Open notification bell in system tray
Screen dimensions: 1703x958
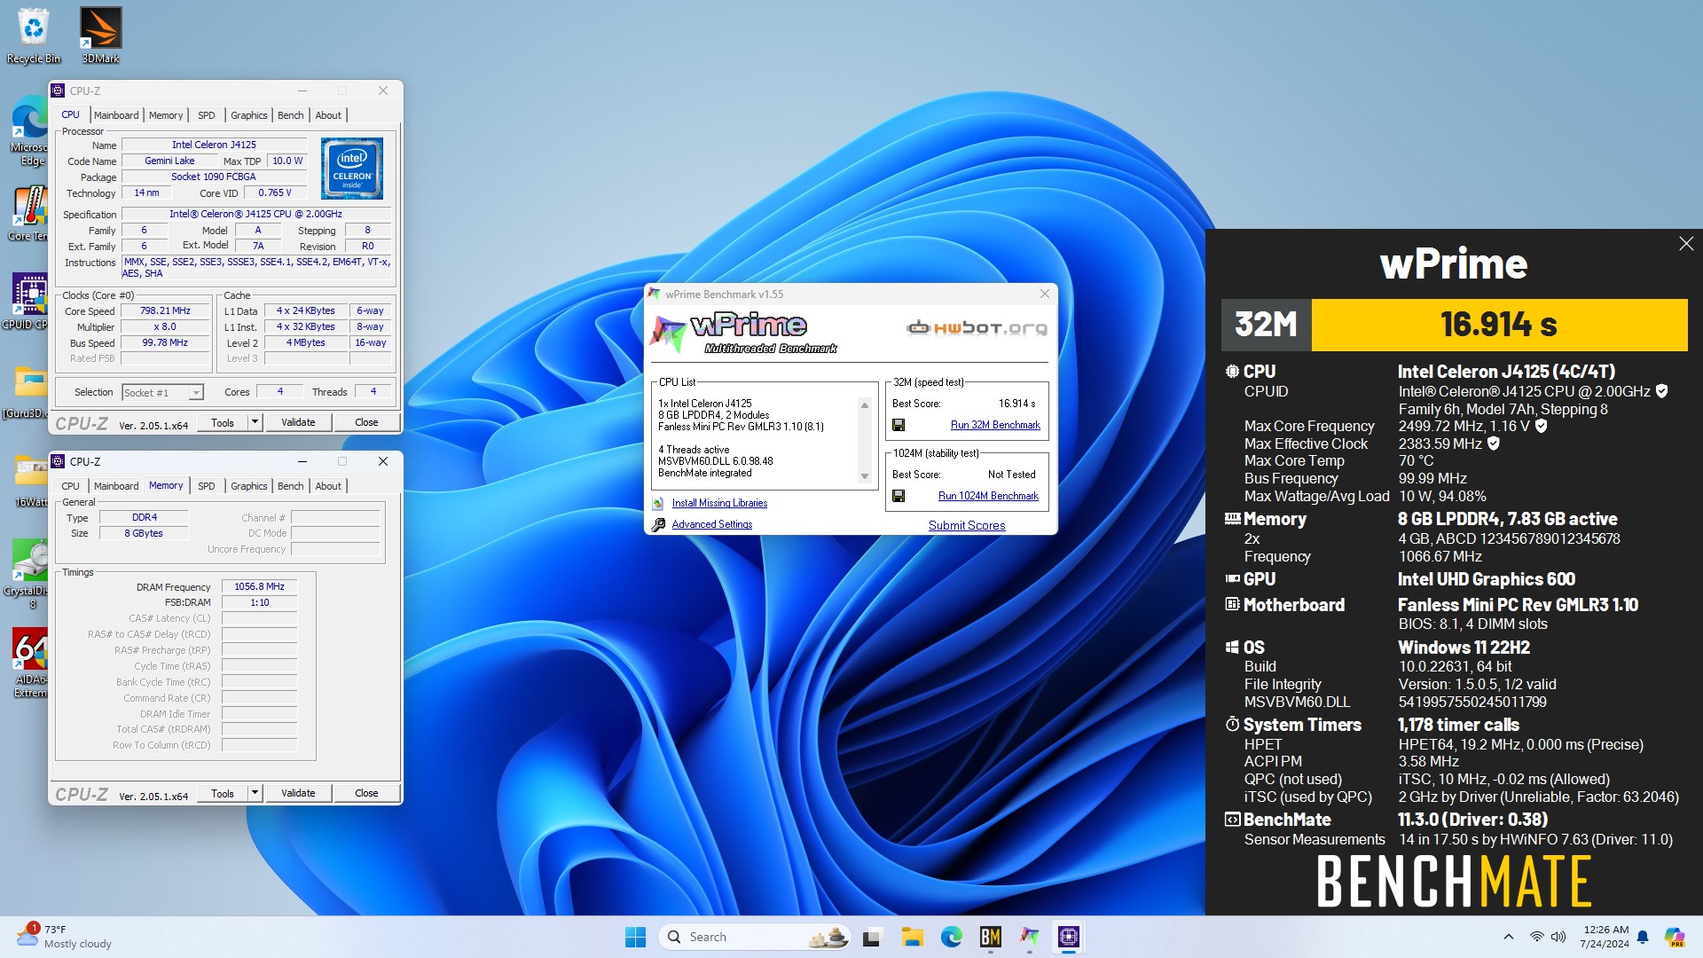(x=1643, y=937)
